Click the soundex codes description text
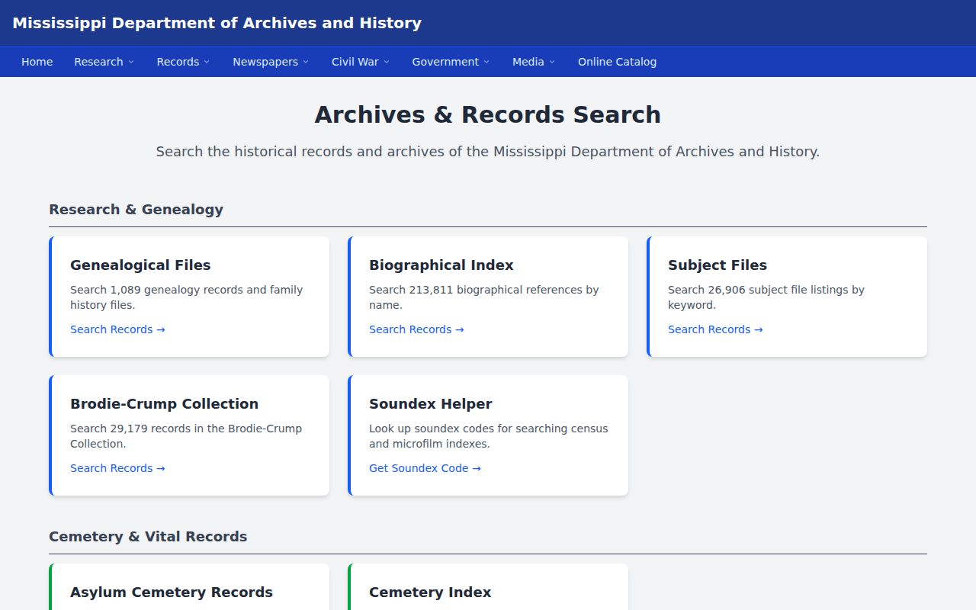This screenshot has height=610, width=976. click(489, 436)
